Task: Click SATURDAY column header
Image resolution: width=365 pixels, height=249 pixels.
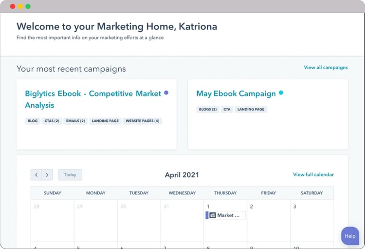Action: (x=311, y=193)
